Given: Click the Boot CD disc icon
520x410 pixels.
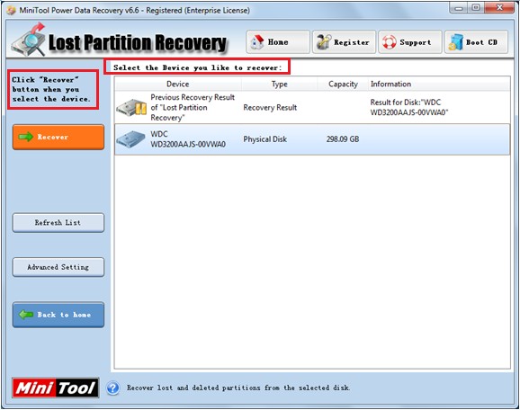Looking at the screenshot, I should (x=455, y=42).
